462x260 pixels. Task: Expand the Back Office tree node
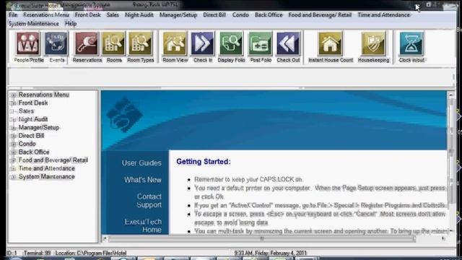[x=13, y=152]
